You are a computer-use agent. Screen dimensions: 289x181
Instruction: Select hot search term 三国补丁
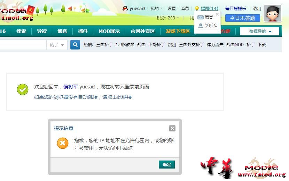[x=104, y=45]
